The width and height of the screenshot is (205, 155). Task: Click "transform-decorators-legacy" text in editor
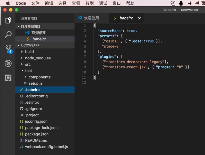134,62
